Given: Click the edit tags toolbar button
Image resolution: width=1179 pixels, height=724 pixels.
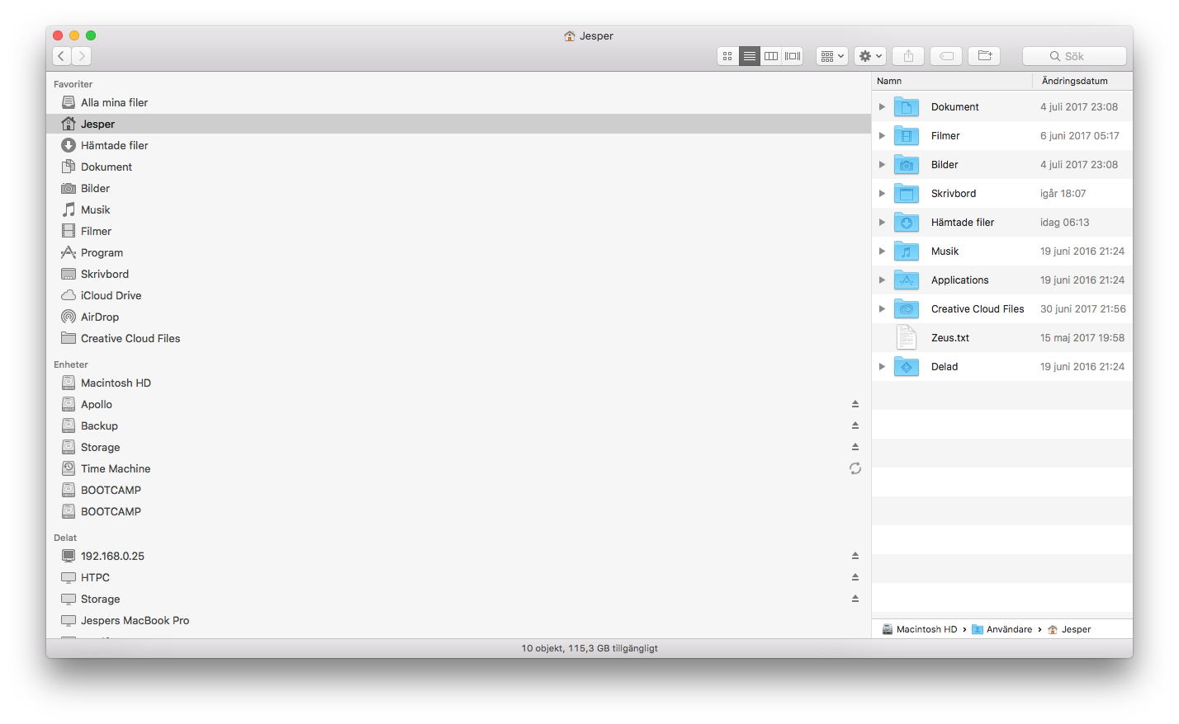Looking at the screenshot, I should pyautogui.click(x=946, y=56).
